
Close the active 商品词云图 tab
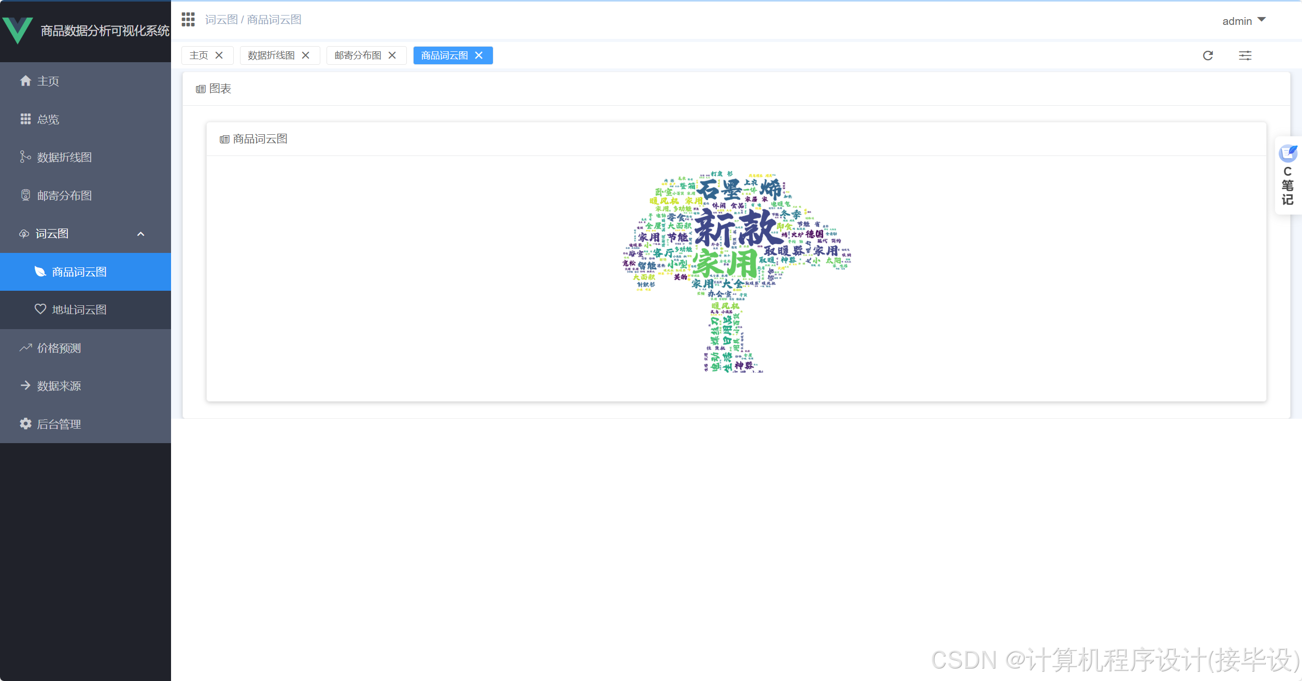coord(479,55)
